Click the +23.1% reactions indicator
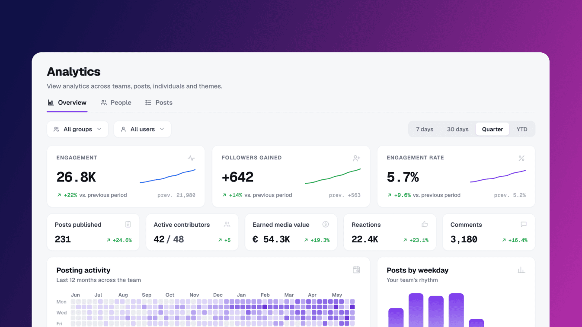The height and width of the screenshot is (327, 582). [416, 240]
